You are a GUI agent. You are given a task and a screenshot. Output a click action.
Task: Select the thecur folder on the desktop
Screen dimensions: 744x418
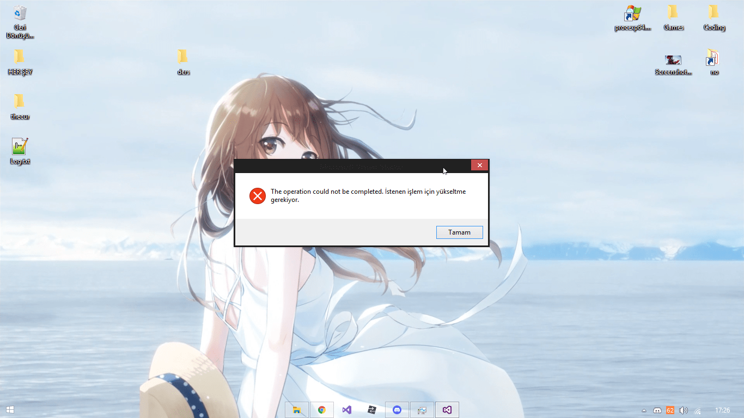[20, 107]
